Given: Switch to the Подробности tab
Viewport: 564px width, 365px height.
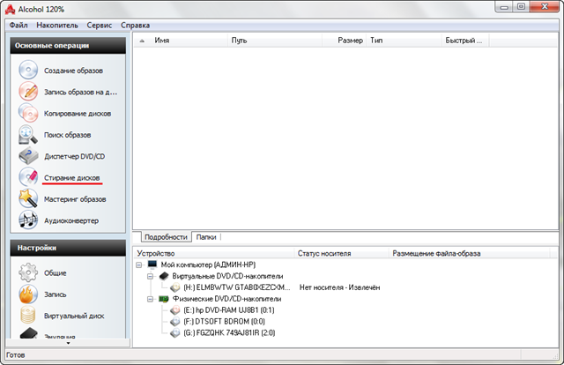Looking at the screenshot, I should coord(166,237).
